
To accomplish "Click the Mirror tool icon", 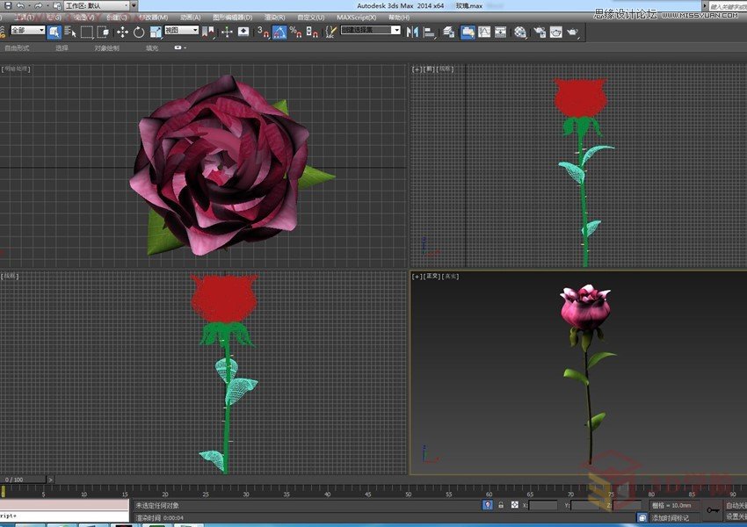I will coord(412,32).
